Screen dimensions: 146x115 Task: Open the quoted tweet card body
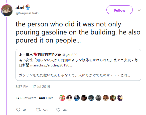78,65
